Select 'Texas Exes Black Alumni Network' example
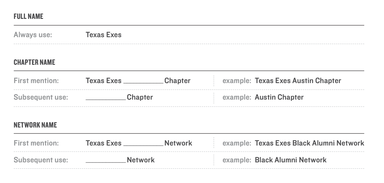384x183 pixels. click(x=310, y=143)
